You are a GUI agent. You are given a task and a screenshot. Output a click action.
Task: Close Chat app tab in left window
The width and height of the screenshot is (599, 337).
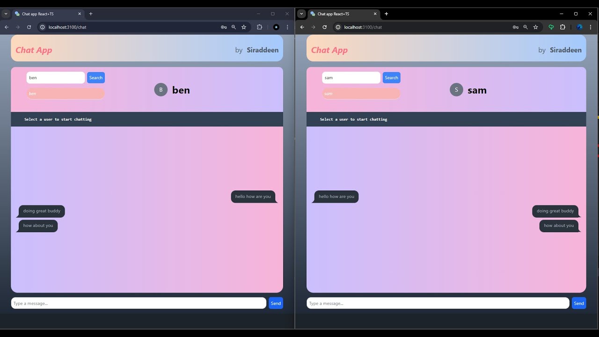point(79,14)
